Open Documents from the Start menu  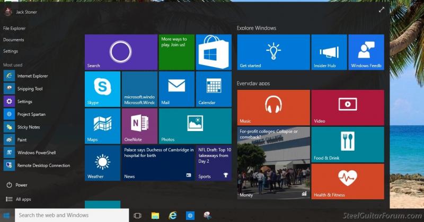[14, 40]
